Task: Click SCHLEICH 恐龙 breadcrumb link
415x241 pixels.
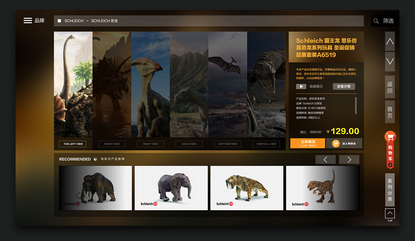Action: click(104, 21)
